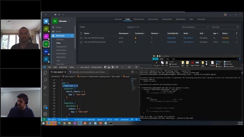Open actions menu for Running pod row

(x=236, y=42)
